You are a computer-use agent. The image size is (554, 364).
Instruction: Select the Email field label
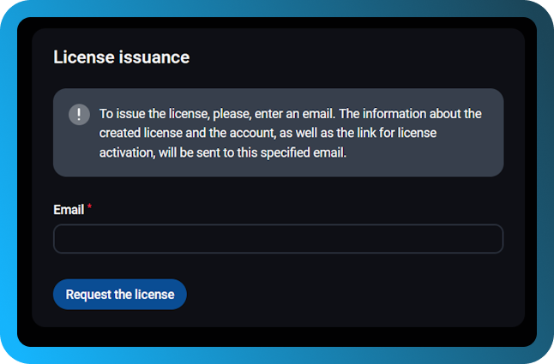68,210
